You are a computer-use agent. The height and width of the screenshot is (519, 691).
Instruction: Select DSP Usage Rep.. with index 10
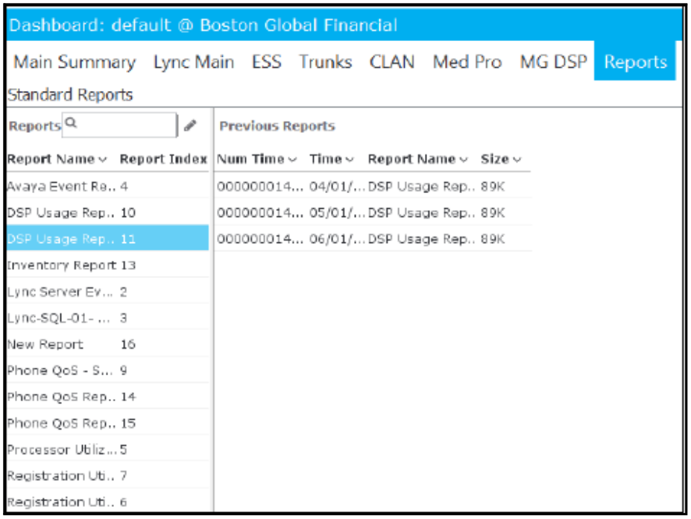click(107, 213)
